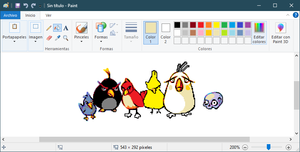Screen dimensions: 300x152
Task: Click the Undo arrow in title bar
Action: tap(26, 6)
